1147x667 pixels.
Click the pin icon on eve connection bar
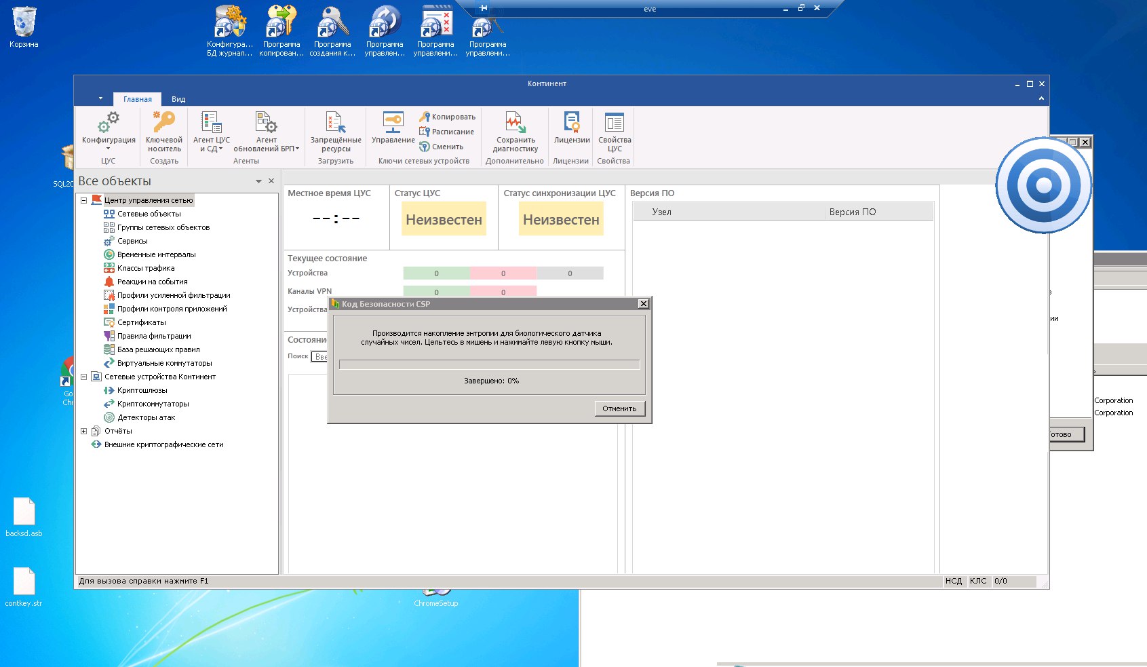coord(483,8)
